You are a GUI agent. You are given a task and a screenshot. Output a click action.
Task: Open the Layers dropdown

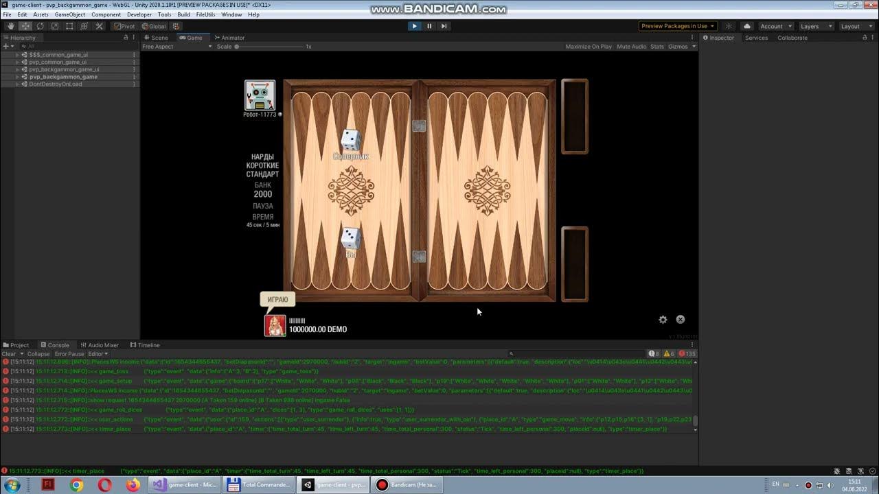[x=817, y=26]
